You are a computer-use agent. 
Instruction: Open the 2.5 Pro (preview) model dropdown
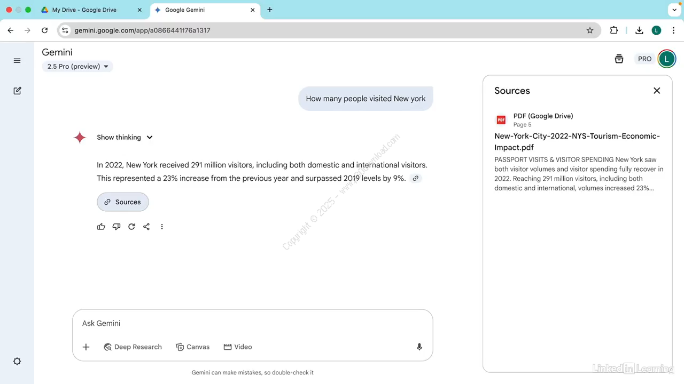[x=77, y=67]
